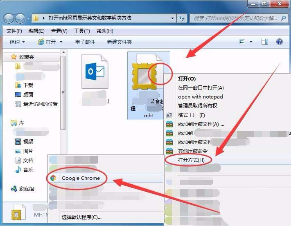Screen dimensions: 291x226
Task: Toggle the preview pane icon
Action: coord(265,42)
